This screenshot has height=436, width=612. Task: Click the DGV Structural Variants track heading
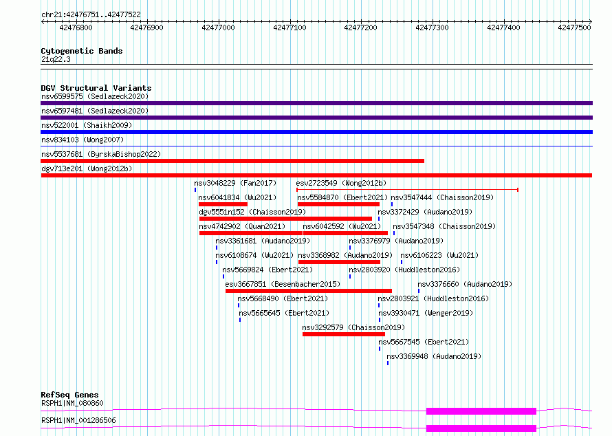[x=96, y=88]
